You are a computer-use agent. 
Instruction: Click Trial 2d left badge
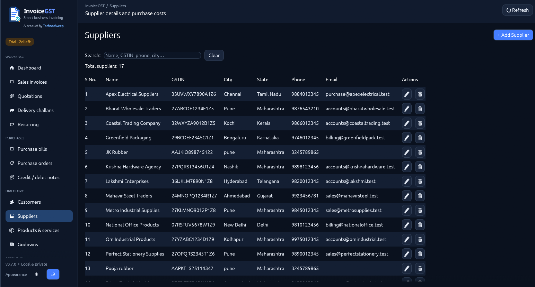(x=20, y=42)
